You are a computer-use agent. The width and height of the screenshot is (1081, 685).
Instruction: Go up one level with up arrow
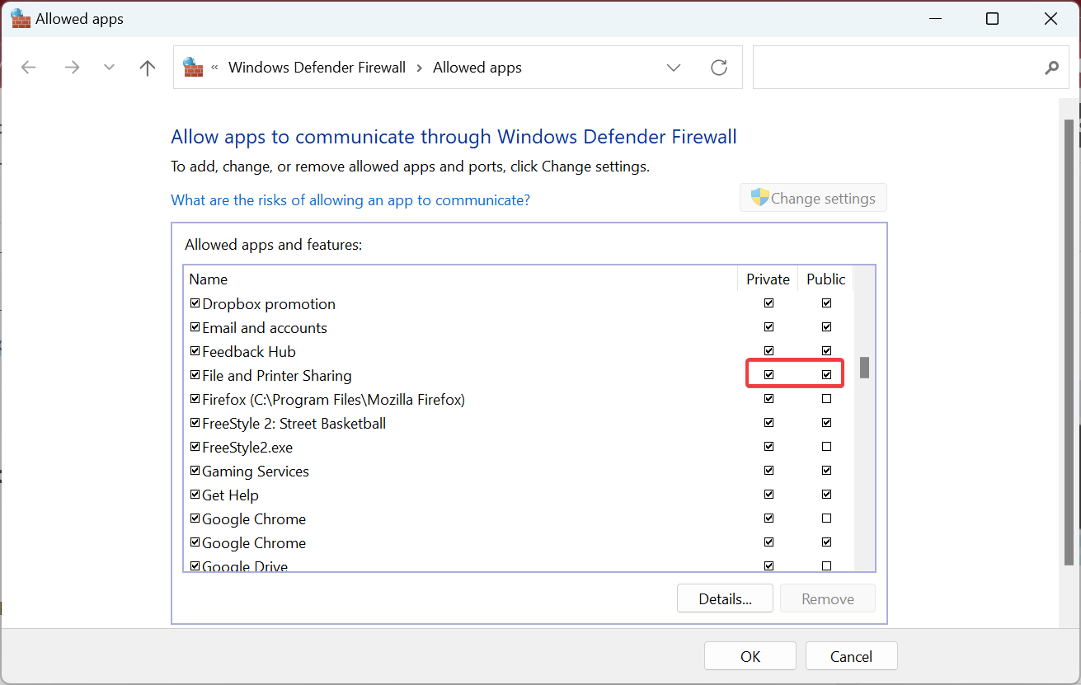148,68
